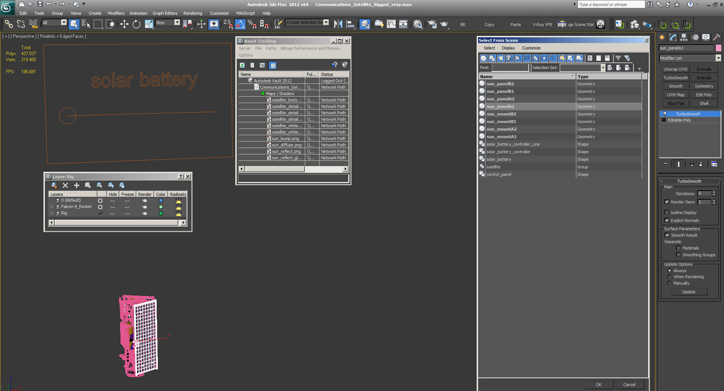Select the When Rendering update option
The image size is (724, 391).
(x=670, y=277)
